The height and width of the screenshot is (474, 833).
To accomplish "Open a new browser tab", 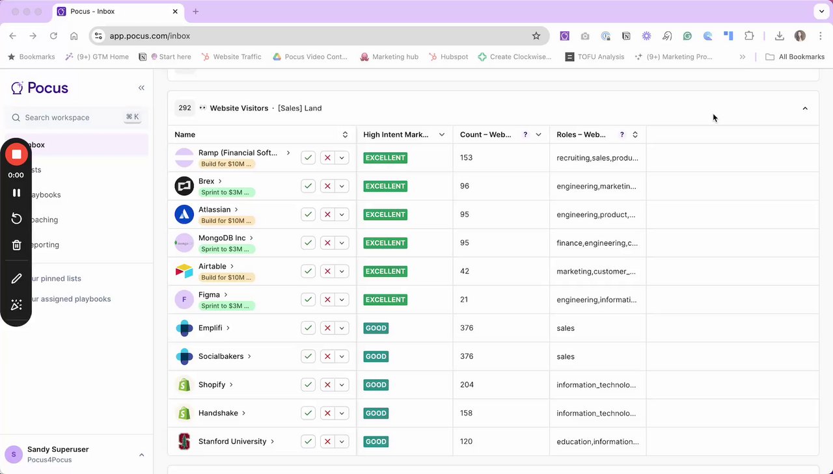I will tap(196, 12).
